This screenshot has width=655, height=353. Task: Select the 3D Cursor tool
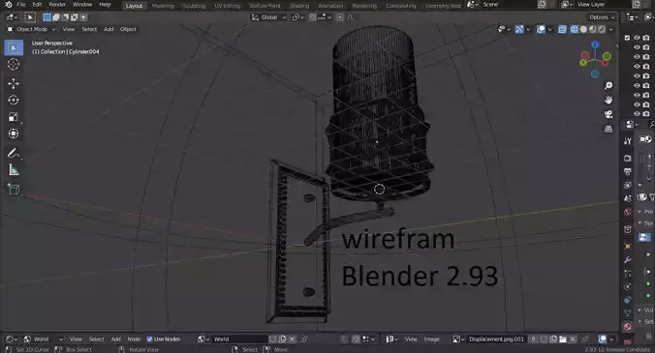[x=14, y=64]
